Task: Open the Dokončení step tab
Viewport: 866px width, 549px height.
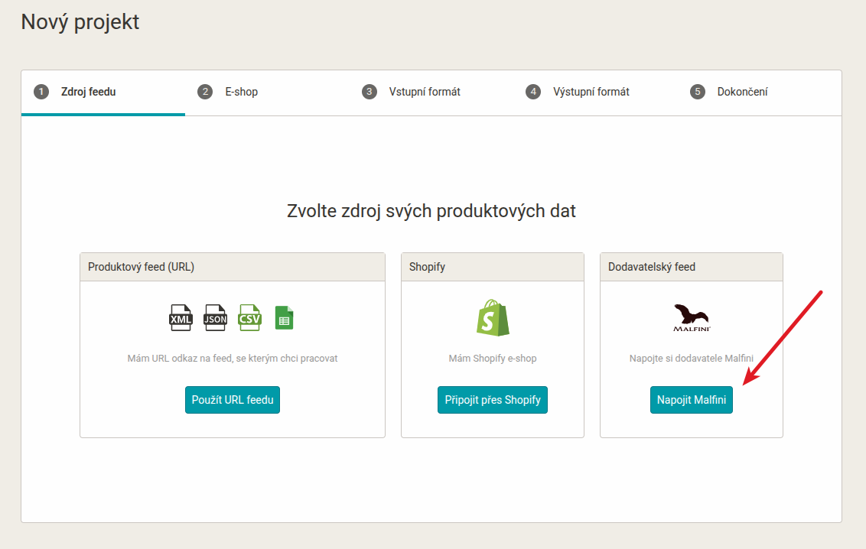Action: [x=759, y=93]
